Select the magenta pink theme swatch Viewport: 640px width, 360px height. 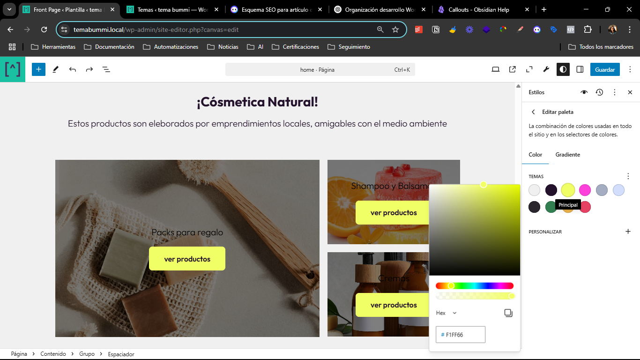click(585, 190)
